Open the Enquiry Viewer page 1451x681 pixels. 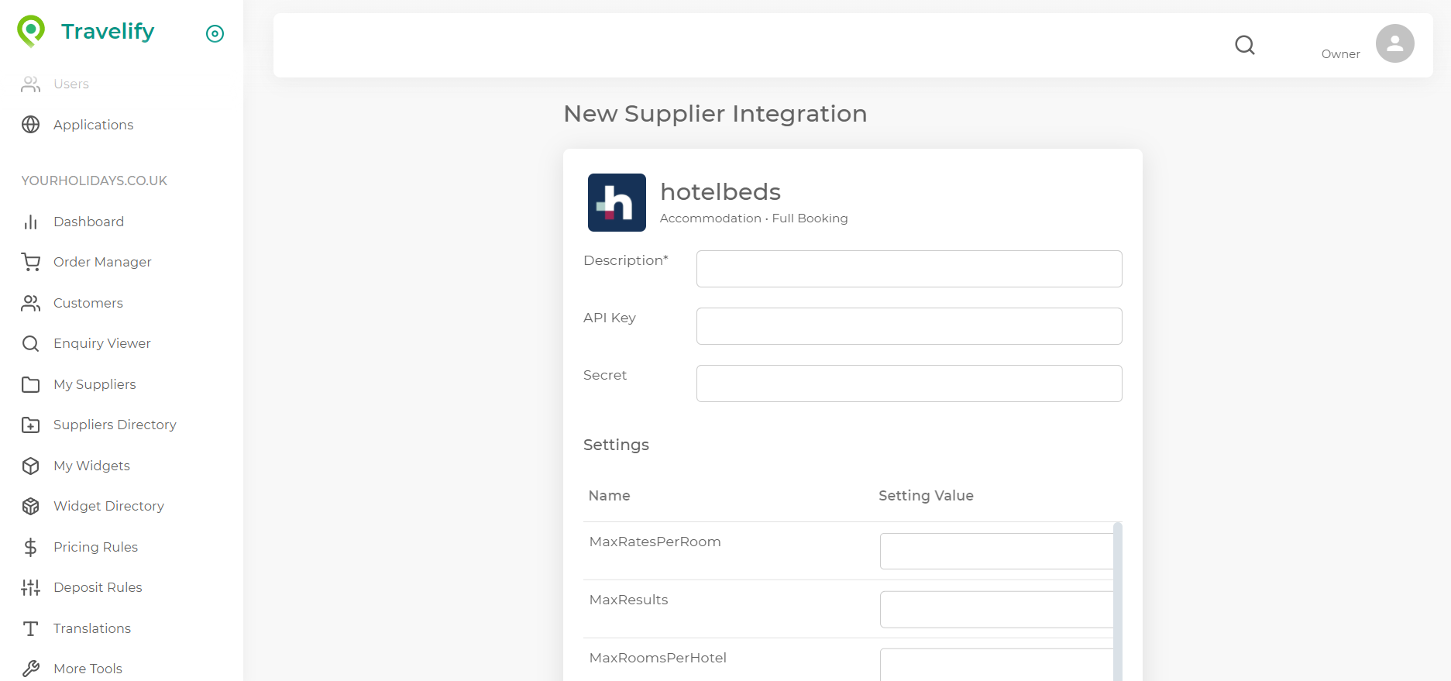pyautogui.click(x=102, y=343)
